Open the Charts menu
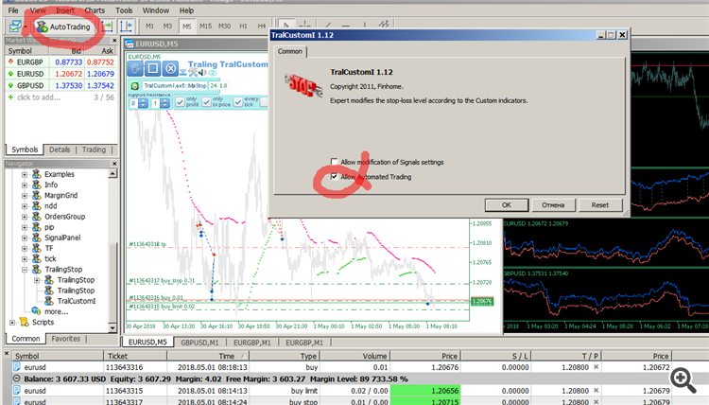The width and height of the screenshot is (709, 405). (95, 10)
